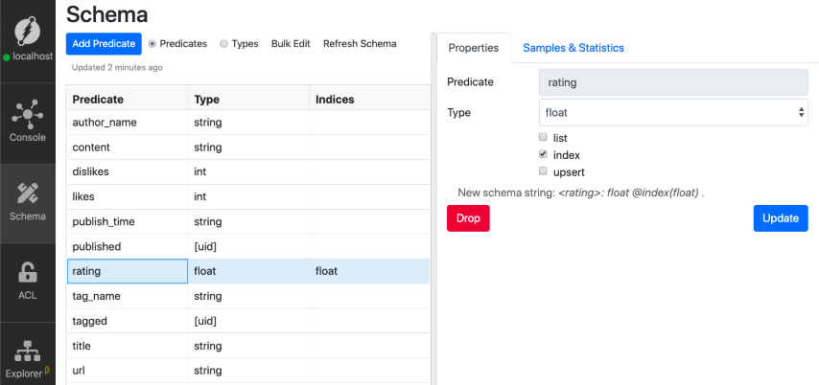819x385 pixels.
Task: Click the Predicate field containing rating
Action: [673, 82]
